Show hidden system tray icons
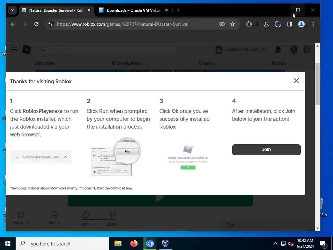The image size is (333, 250). pos(275,243)
